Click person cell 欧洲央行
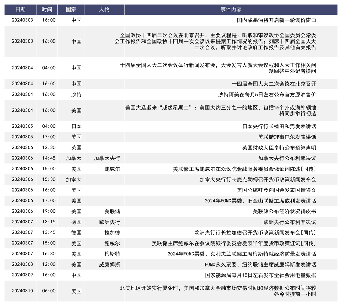Viewport: 342px width, 306px height. (109, 222)
